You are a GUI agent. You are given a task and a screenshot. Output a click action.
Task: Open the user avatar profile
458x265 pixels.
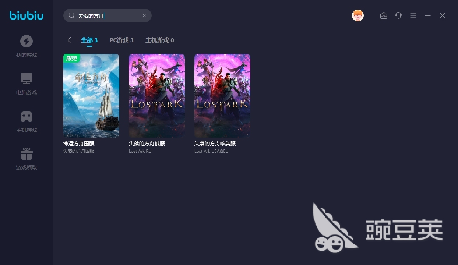[358, 15]
